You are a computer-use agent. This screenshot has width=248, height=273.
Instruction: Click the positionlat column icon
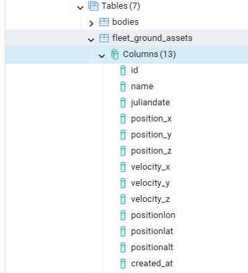coord(123,231)
